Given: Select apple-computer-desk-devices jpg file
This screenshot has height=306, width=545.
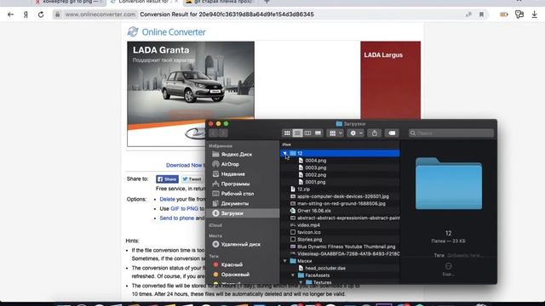Looking at the screenshot, I should pos(342,196).
